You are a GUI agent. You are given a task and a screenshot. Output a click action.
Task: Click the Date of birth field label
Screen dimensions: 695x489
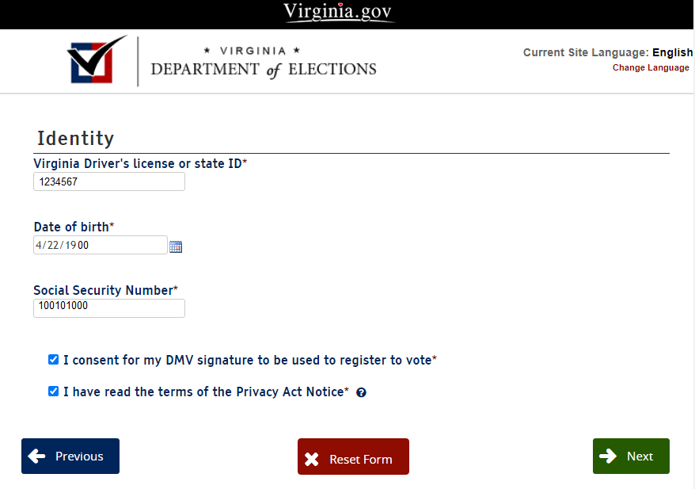(71, 227)
